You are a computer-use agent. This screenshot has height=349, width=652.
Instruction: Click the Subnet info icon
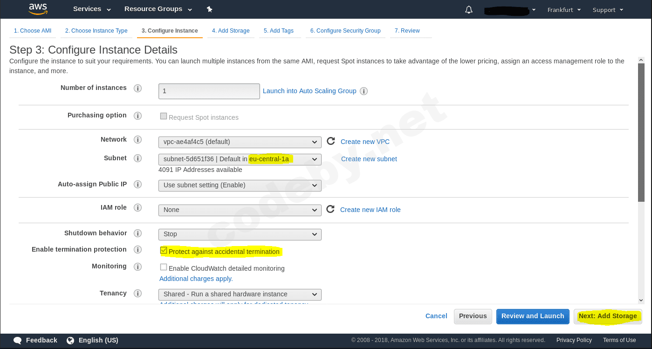137,158
